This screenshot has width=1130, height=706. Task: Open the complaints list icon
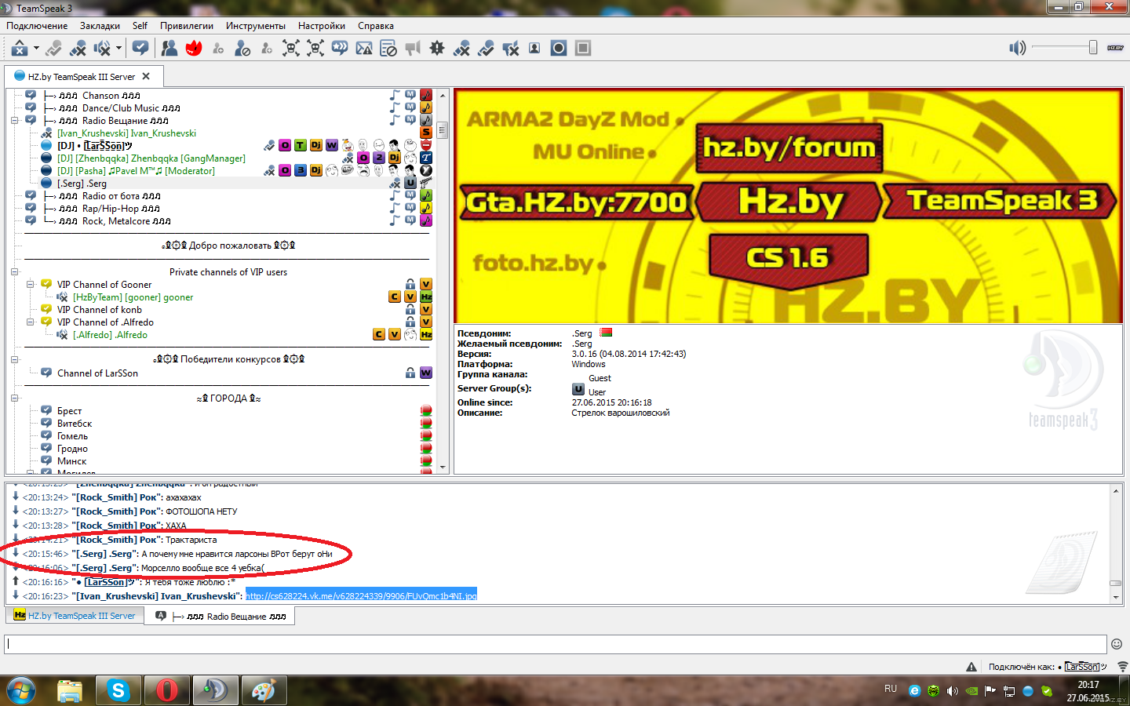coord(364,48)
